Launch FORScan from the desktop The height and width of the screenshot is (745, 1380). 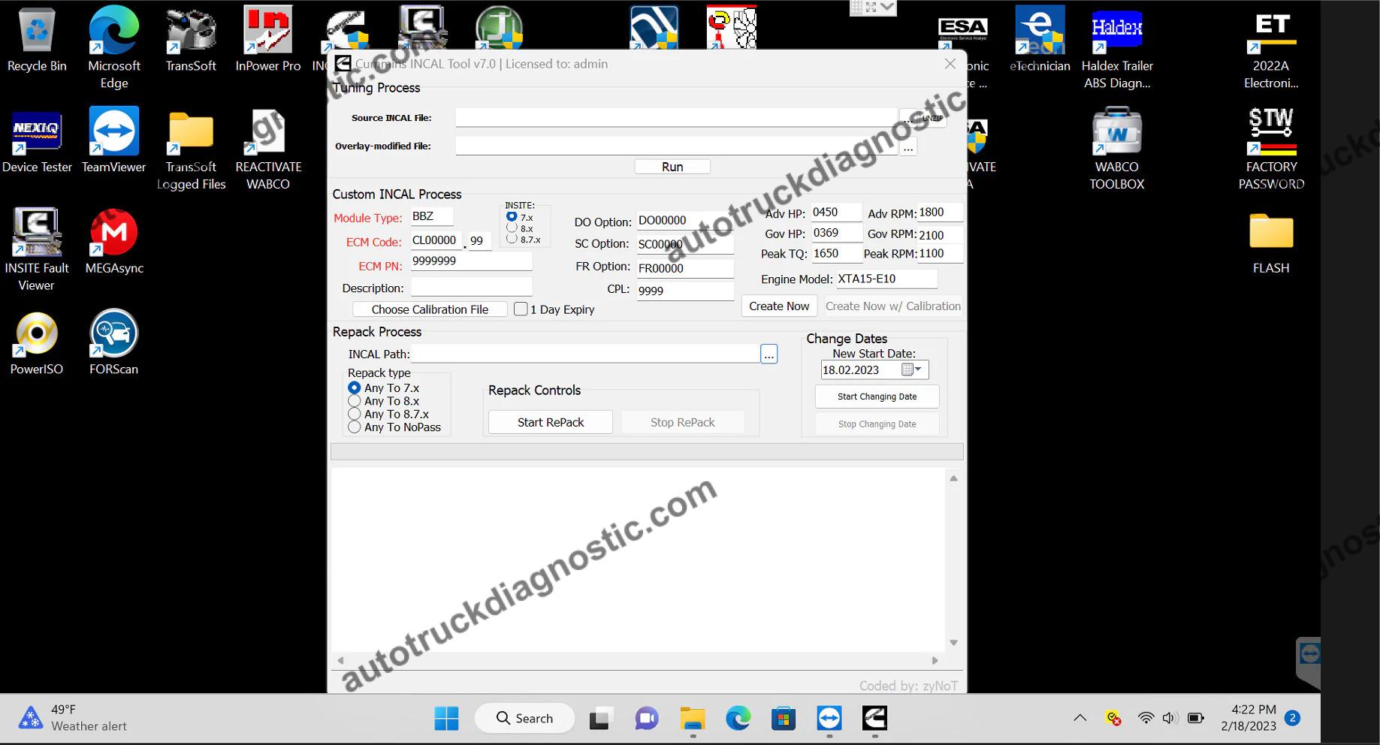pos(114,343)
